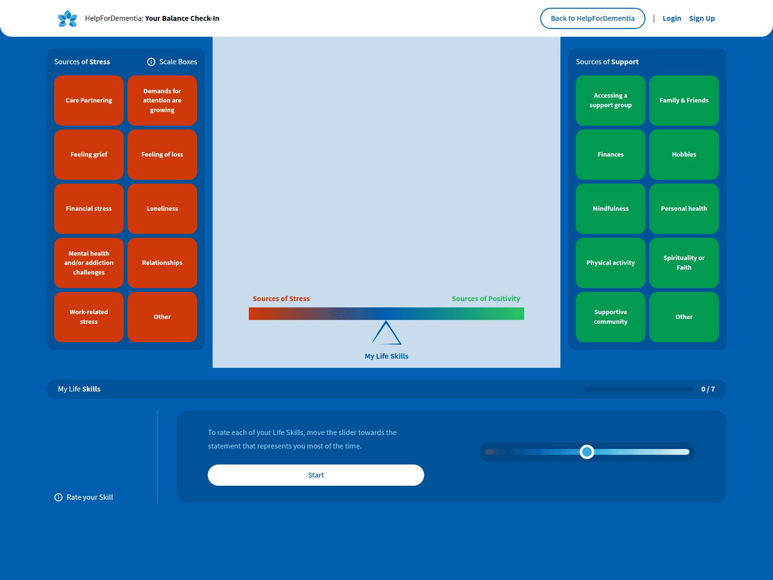Choose the Feeling grief stress box
The width and height of the screenshot is (773, 580).
pyautogui.click(x=89, y=155)
